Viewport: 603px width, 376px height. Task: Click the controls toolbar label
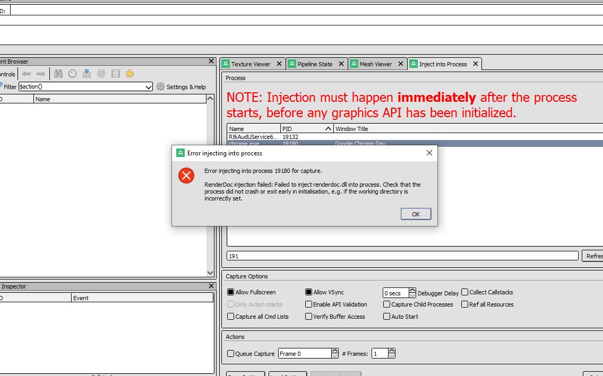pos(7,74)
